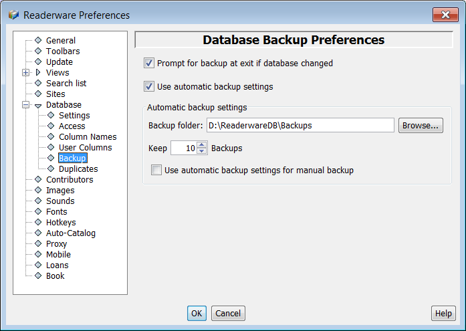The height and width of the screenshot is (331, 466).
Task: Enable automatic settings for manual backup
Action: (x=156, y=170)
